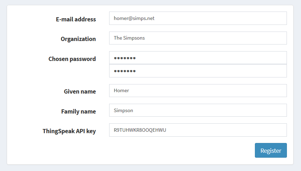Click the "Given name" label
301x171 pixels.
(80, 91)
